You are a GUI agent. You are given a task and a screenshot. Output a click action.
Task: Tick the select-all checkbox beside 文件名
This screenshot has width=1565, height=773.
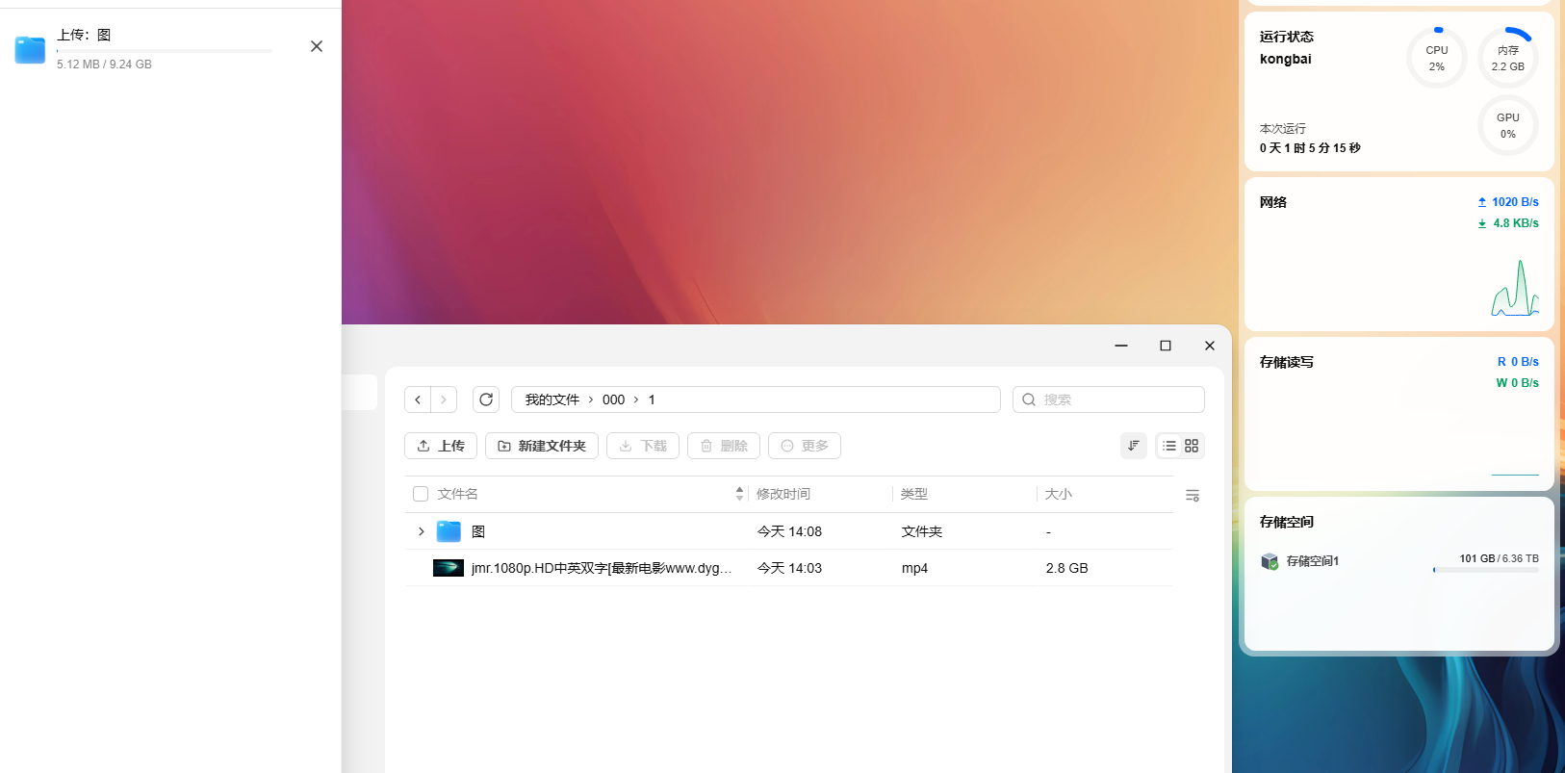pos(421,494)
